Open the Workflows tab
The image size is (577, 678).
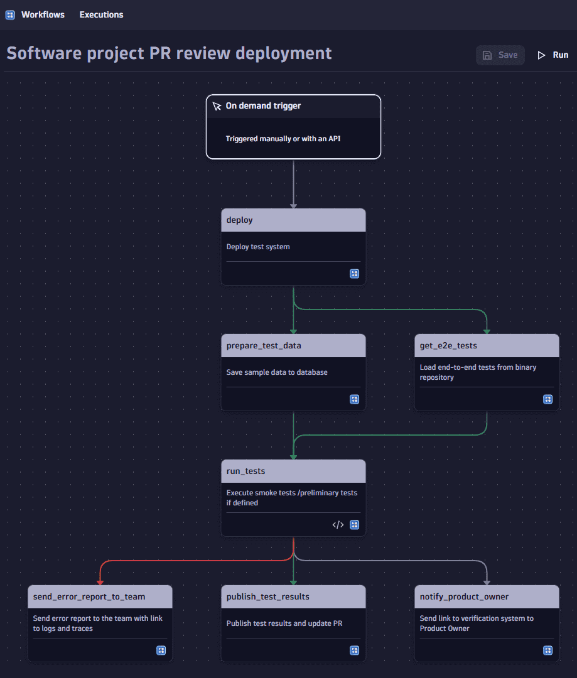(x=43, y=14)
